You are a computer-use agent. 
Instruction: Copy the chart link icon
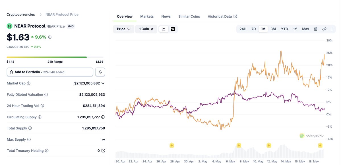[324, 29]
